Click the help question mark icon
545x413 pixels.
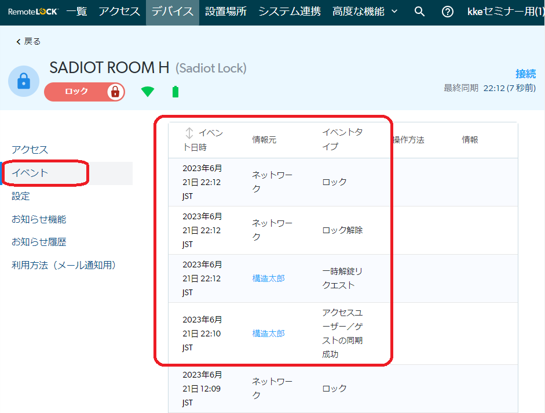(447, 10)
